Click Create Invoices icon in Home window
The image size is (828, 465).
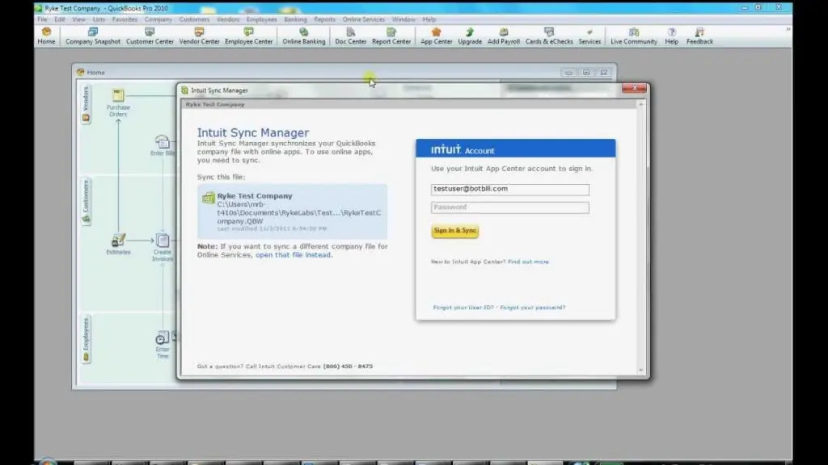coord(162,247)
